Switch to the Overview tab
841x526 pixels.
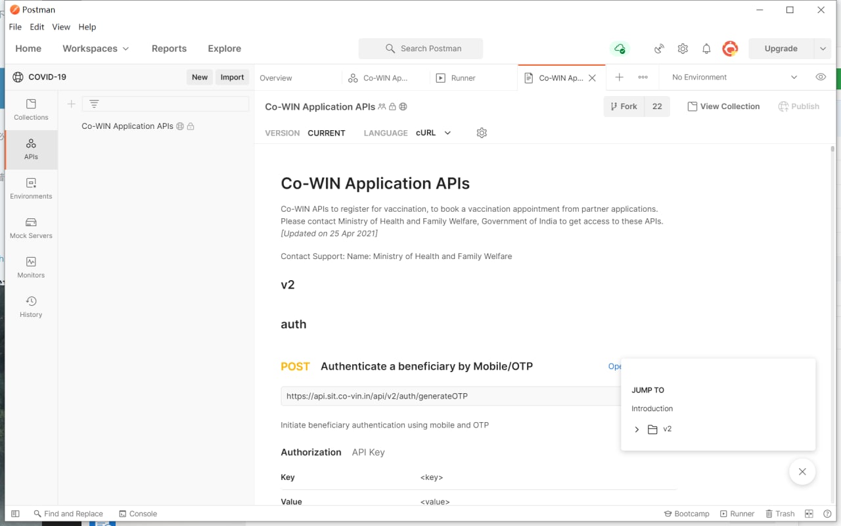pos(276,78)
